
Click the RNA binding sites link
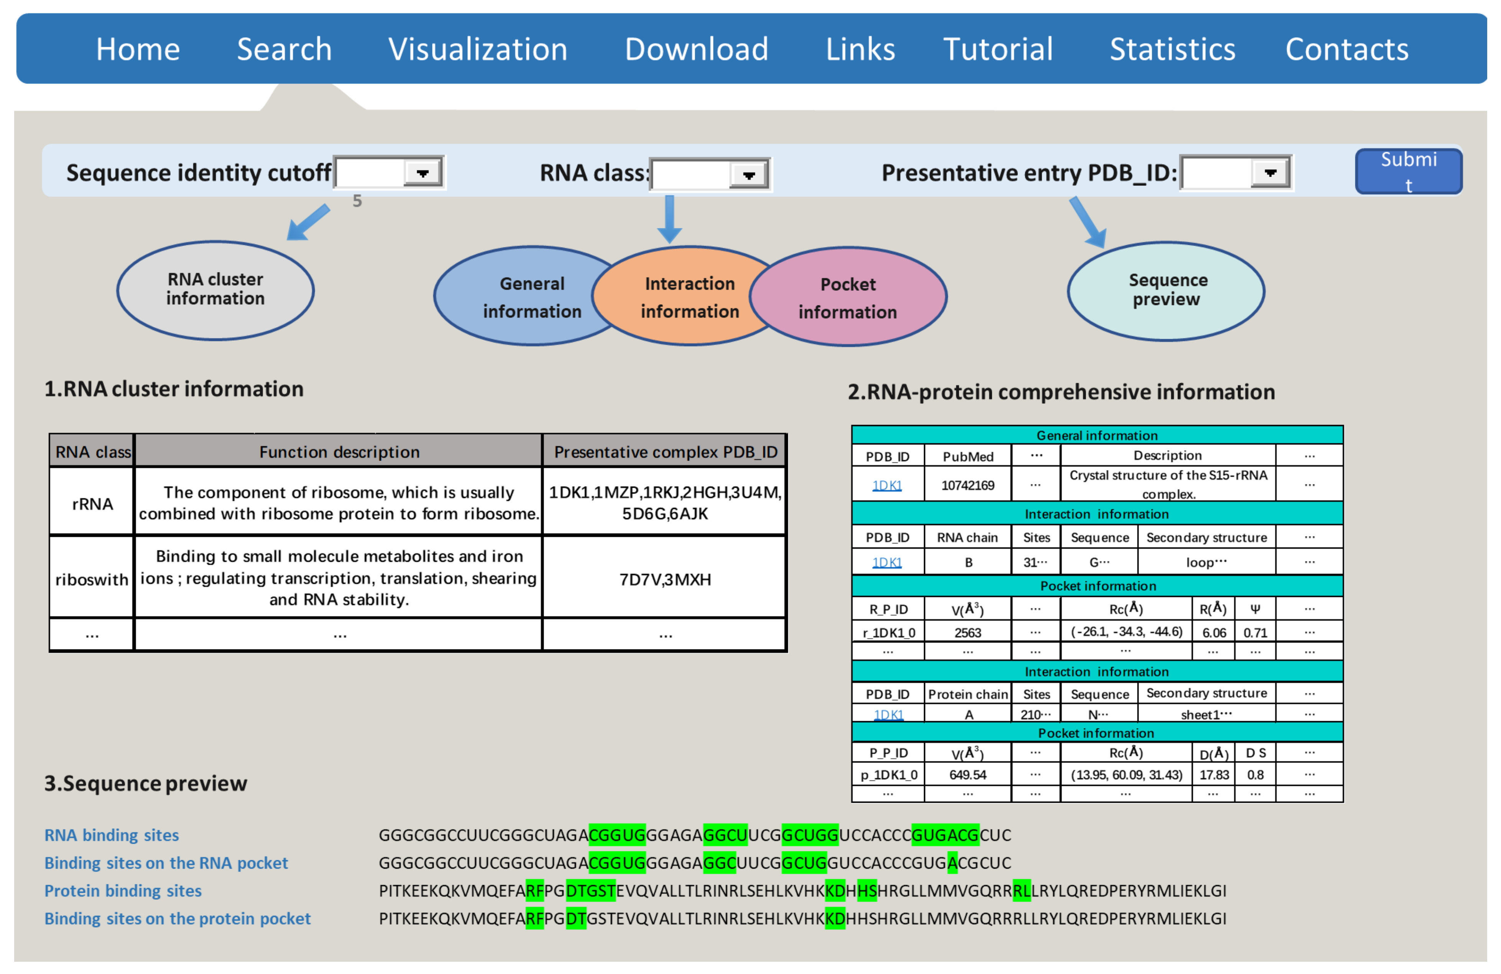112,835
